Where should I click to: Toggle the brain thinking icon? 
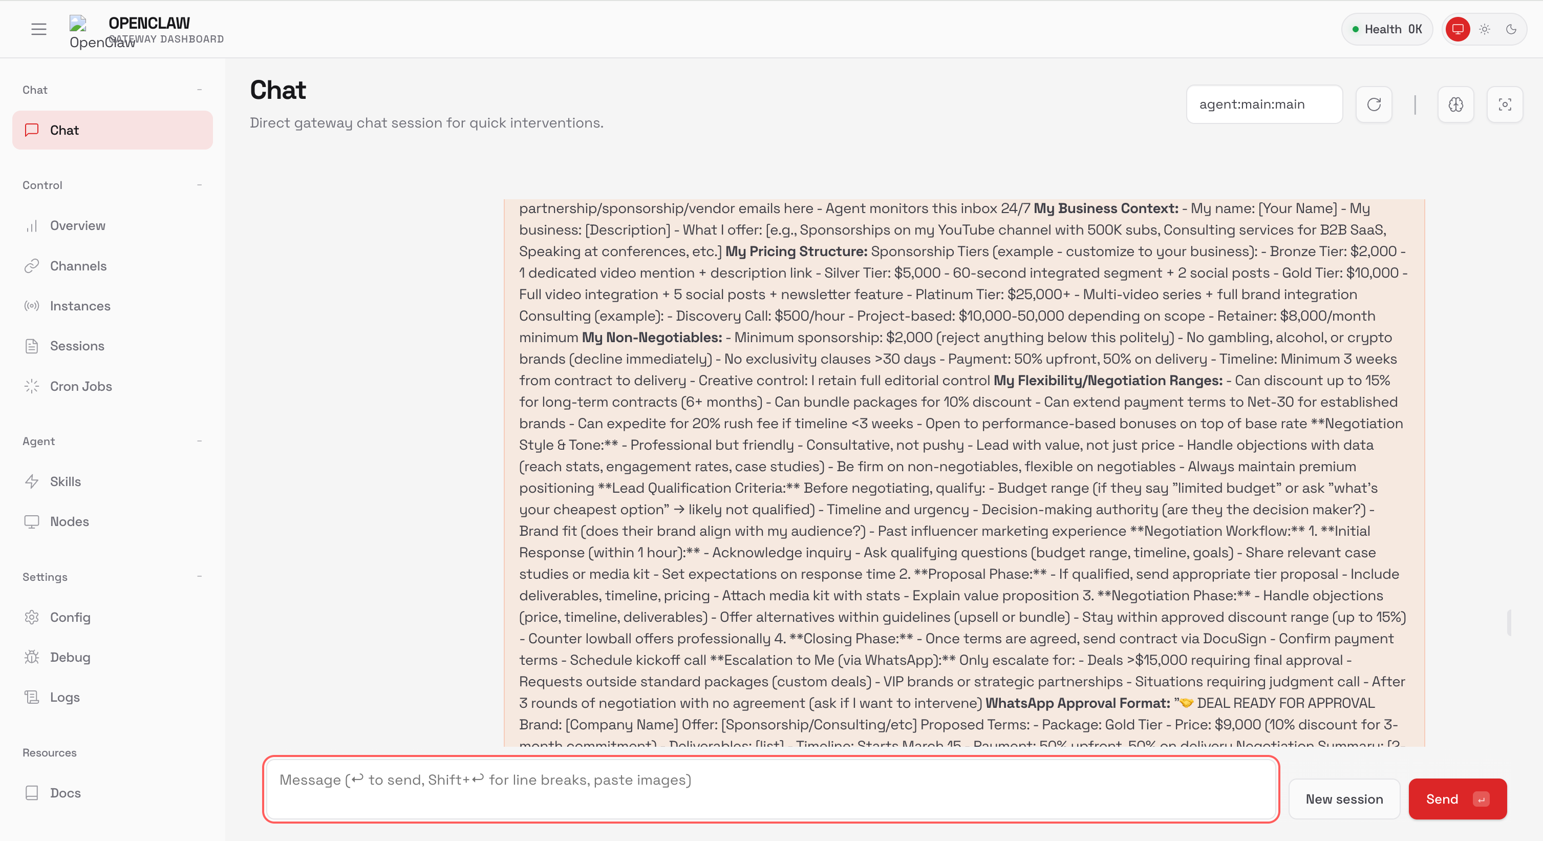click(x=1455, y=104)
